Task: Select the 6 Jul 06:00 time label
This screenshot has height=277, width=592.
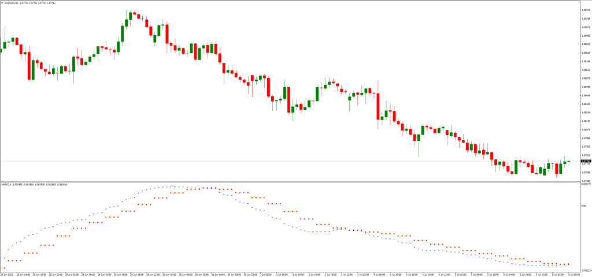Action: [x=573, y=274]
